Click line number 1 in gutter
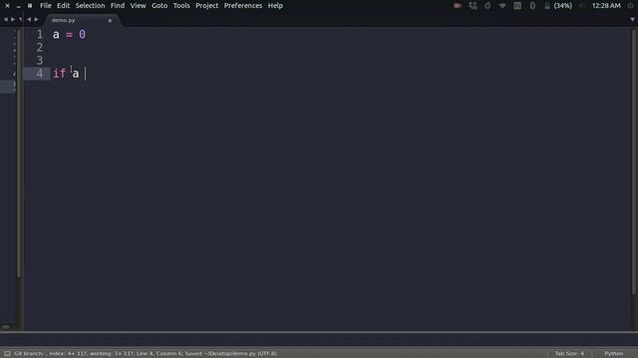The width and height of the screenshot is (638, 358). pos(40,35)
